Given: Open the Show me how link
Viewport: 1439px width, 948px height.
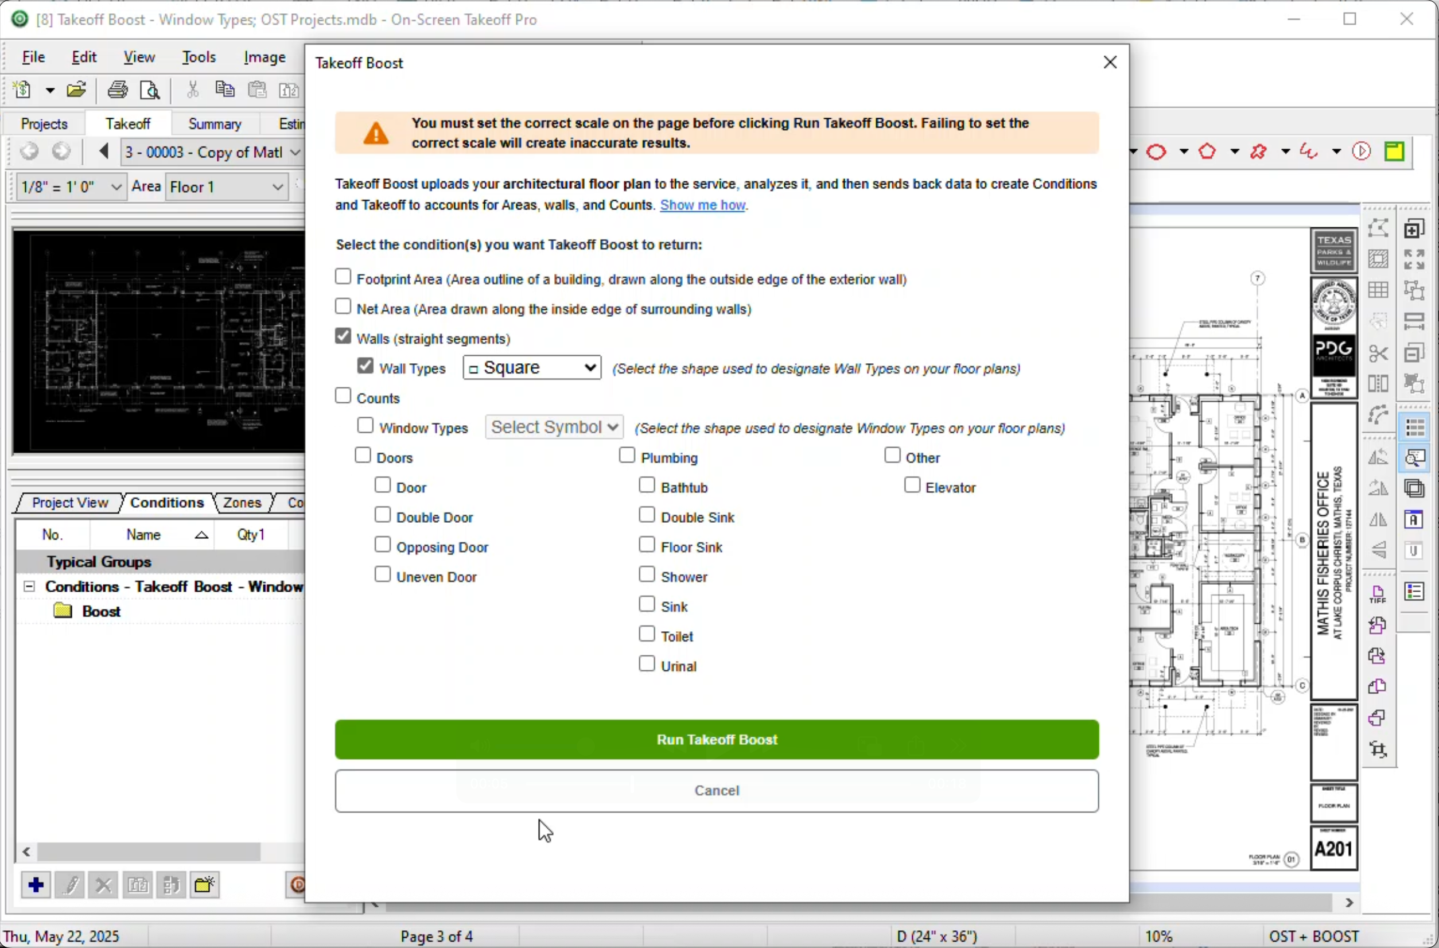Looking at the screenshot, I should tap(702, 205).
